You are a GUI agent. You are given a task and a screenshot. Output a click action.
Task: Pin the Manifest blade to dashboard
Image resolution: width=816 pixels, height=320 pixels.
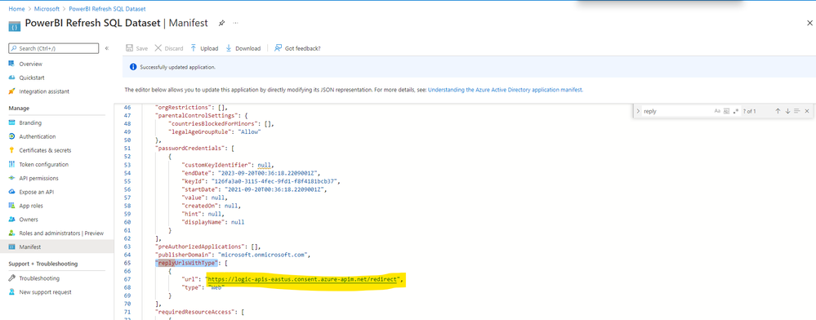point(221,23)
